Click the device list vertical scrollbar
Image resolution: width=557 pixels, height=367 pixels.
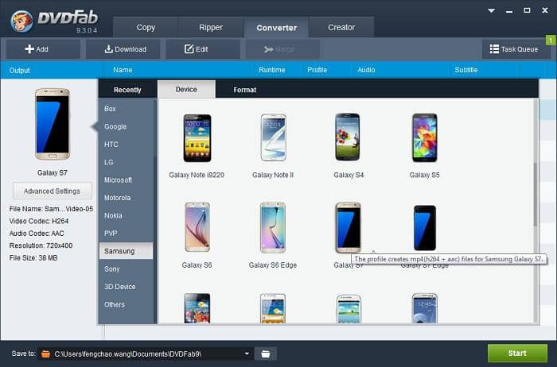[x=536, y=195]
